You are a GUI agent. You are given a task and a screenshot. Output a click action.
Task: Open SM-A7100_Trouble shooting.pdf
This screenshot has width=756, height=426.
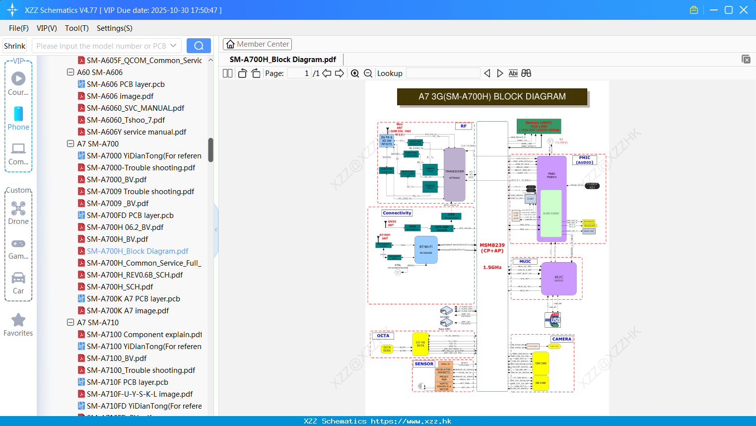(141, 370)
